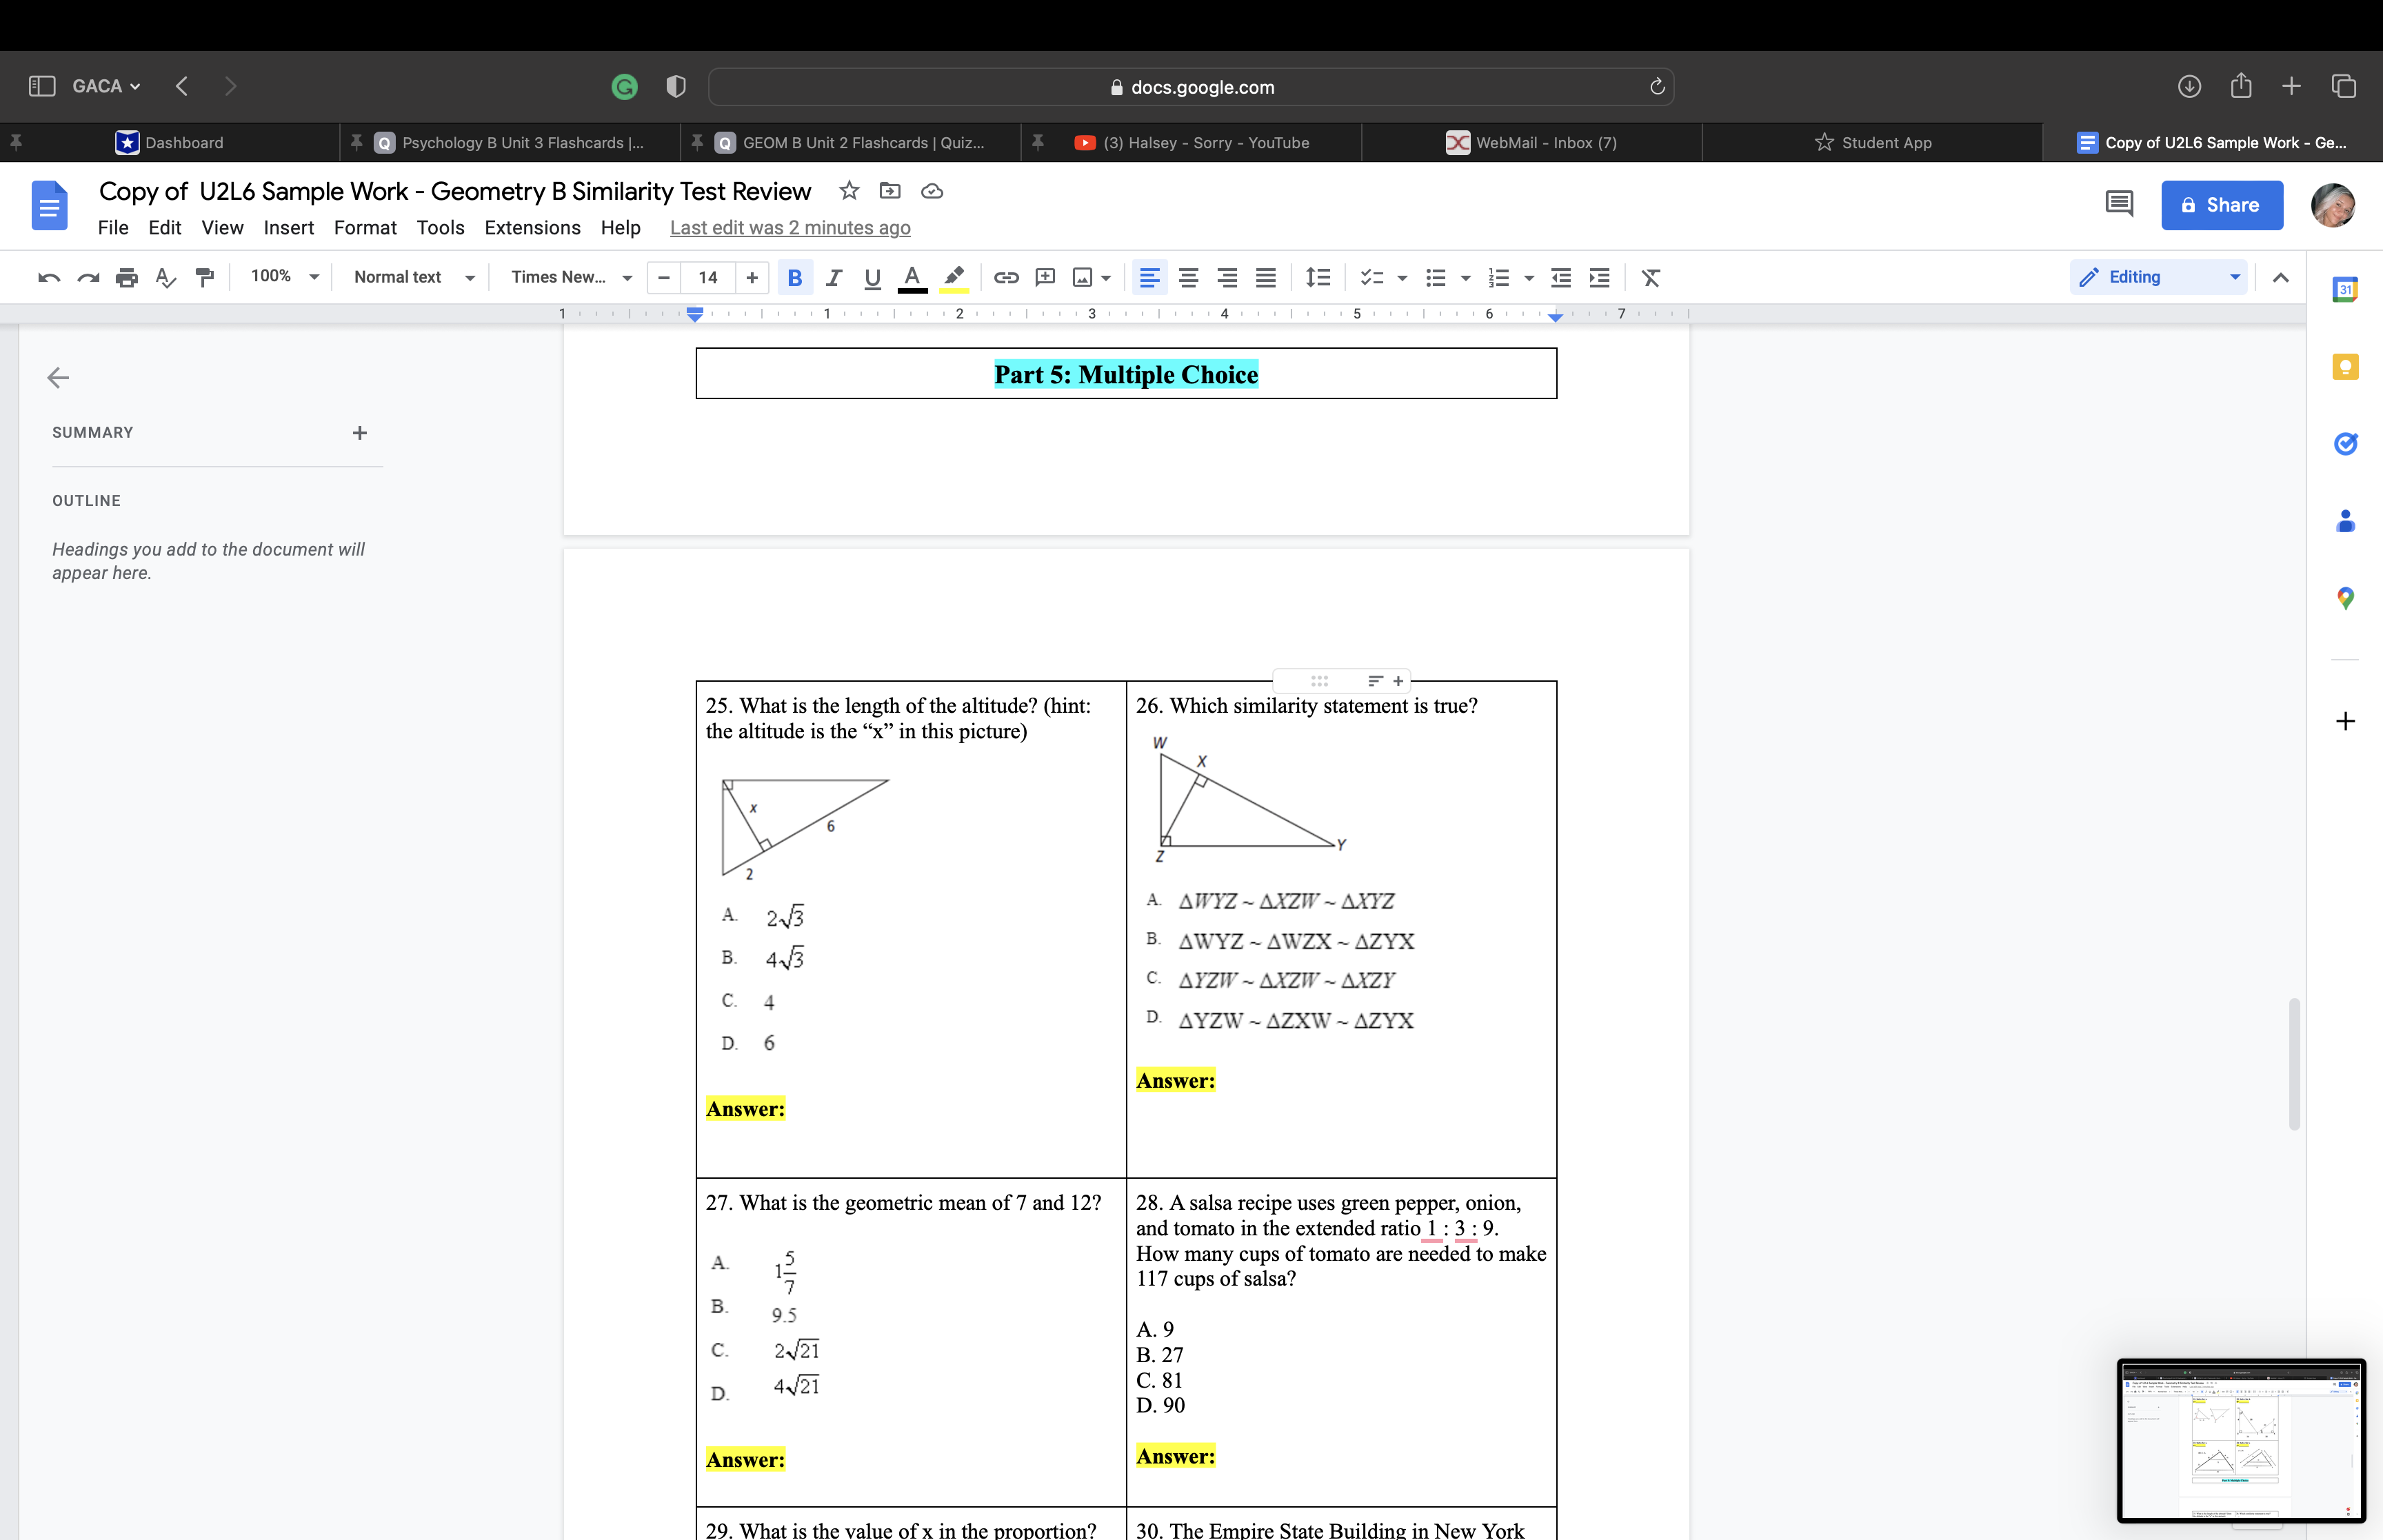Click the Share button
Viewport: 2383px width, 1540px height.
pos(2222,205)
